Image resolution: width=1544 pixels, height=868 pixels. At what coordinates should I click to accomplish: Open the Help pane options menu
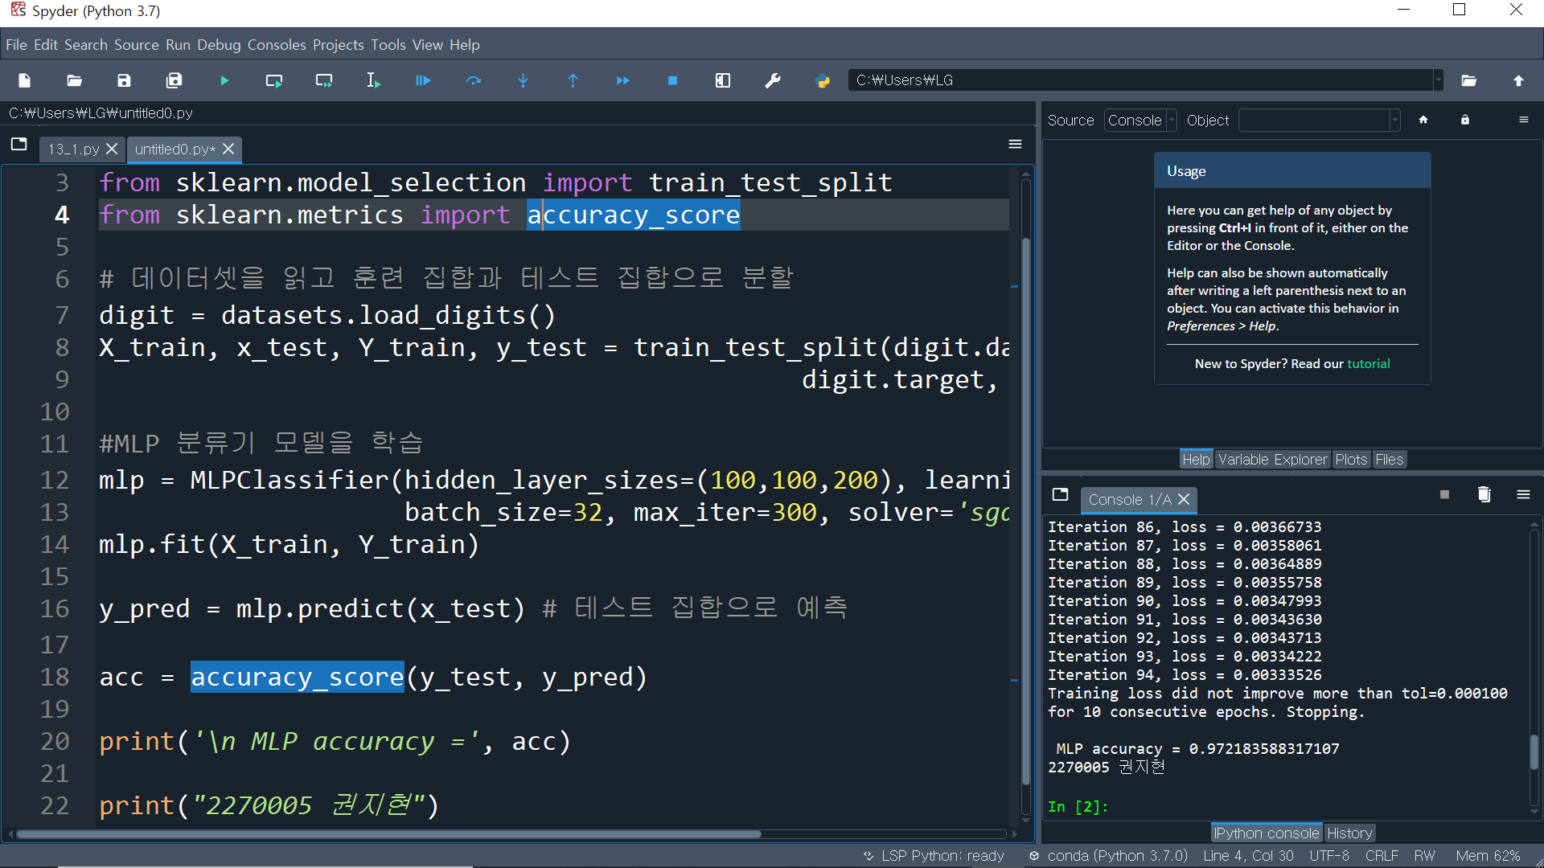(x=1523, y=120)
